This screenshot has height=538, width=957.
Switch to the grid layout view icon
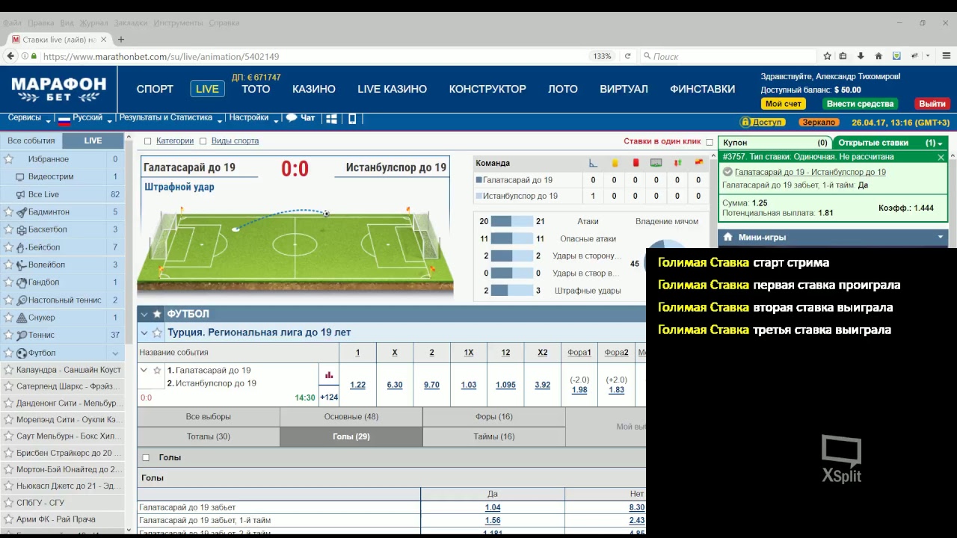pyautogui.click(x=331, y=119)
